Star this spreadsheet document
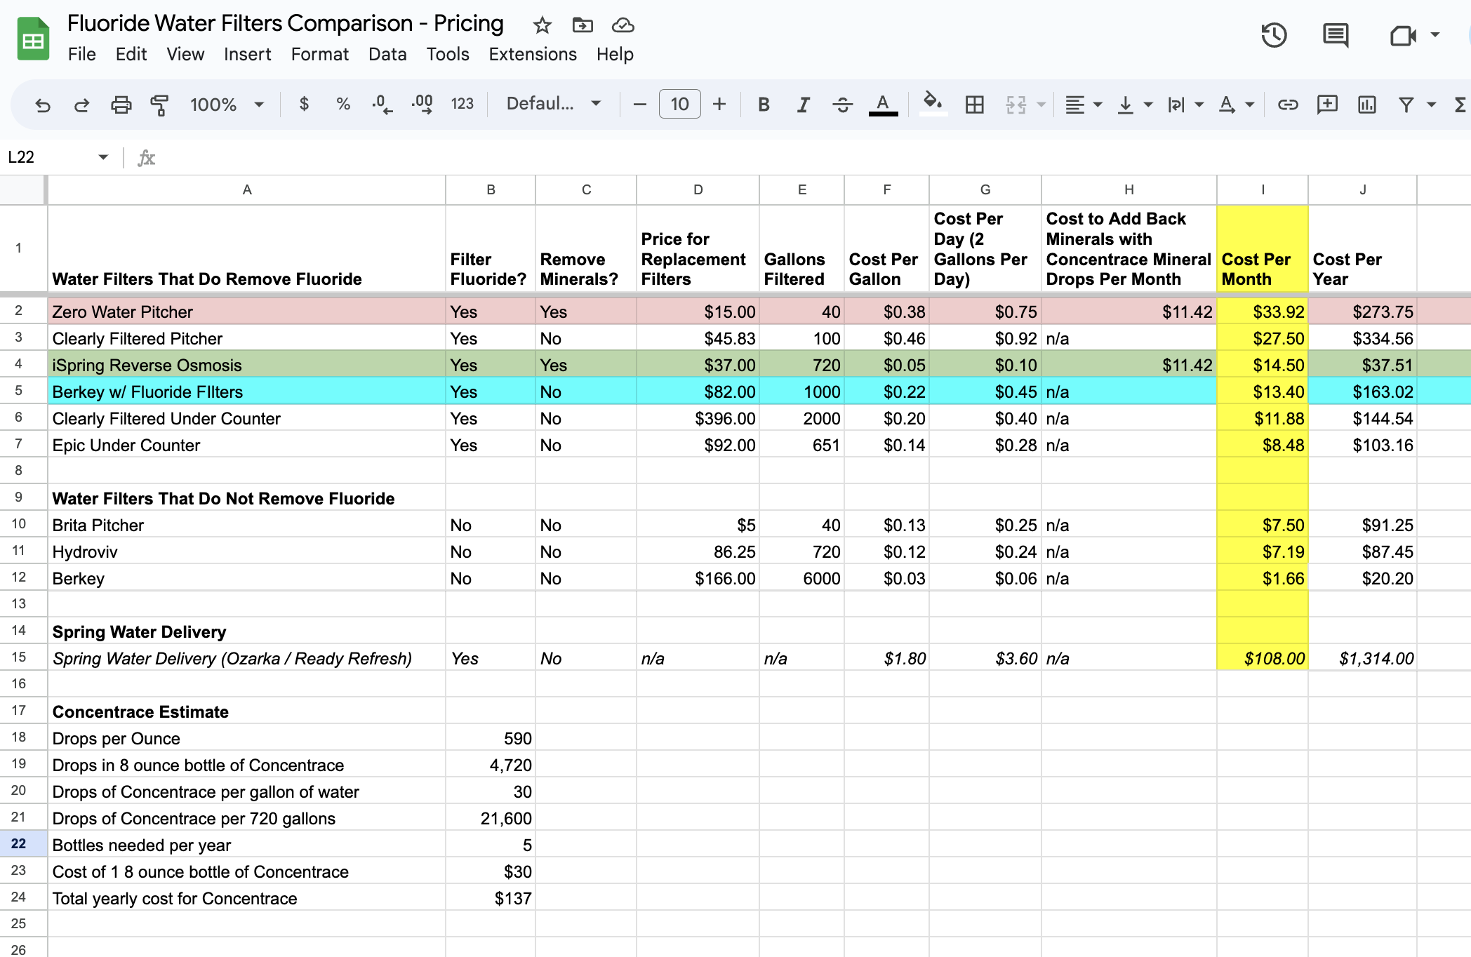This screenshot has width=1471, height=957. (542, 26)
